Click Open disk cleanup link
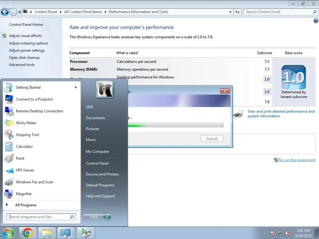 coord(24,58)
